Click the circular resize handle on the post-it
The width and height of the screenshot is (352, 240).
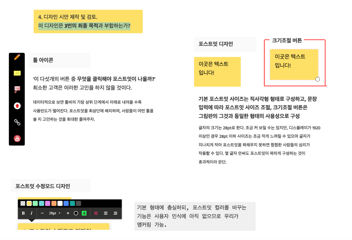coord(318,79)
